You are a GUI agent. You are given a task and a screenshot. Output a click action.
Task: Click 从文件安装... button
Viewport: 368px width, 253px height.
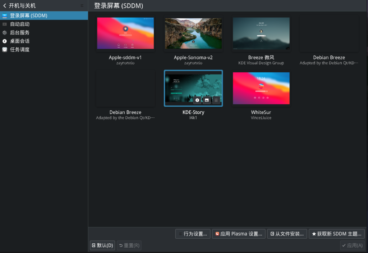point(287,234)
